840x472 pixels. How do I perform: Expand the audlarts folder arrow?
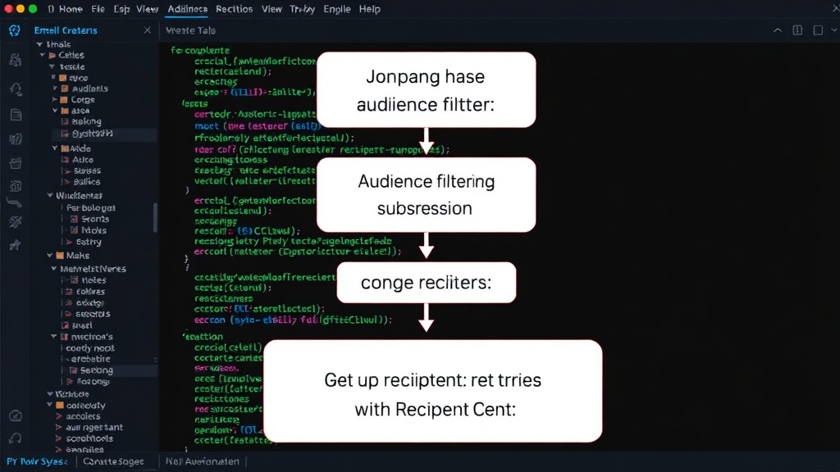pos(55,88)
